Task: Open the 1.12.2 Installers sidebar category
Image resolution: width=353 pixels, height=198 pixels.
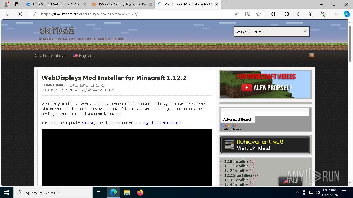Action: tap(238, 175)
